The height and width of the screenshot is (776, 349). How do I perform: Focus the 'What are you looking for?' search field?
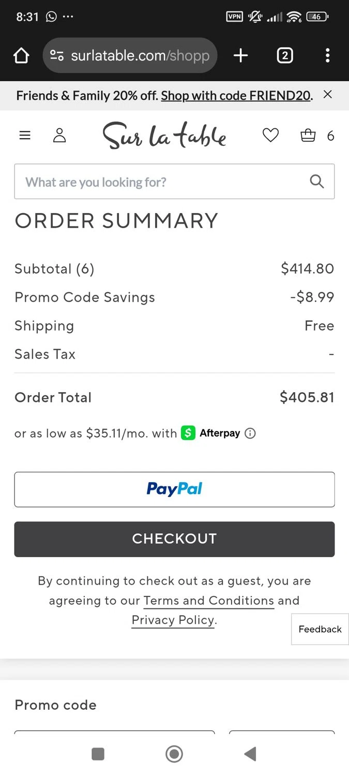(160, 182)
